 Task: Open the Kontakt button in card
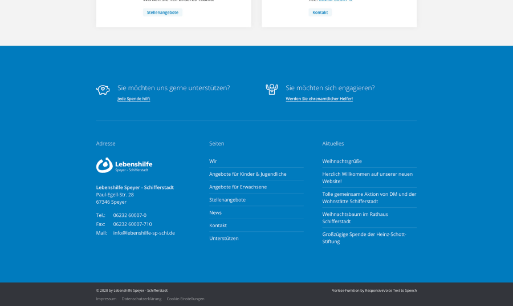tap(320, 13)
